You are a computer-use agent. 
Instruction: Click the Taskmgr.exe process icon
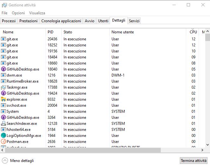click(3, 87)
